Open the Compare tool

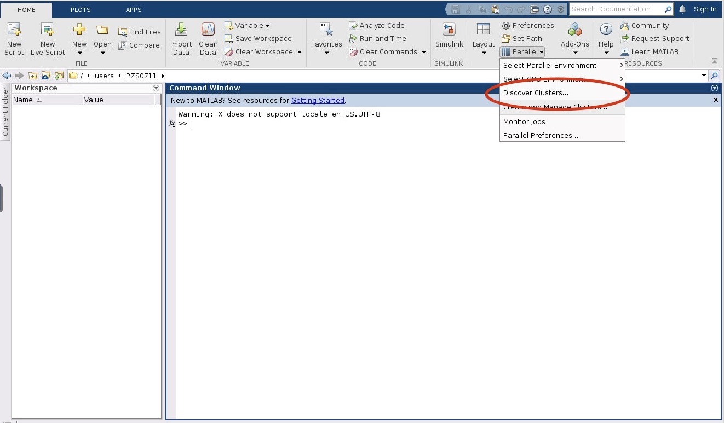pyautogui.click(x=139, y=45)
